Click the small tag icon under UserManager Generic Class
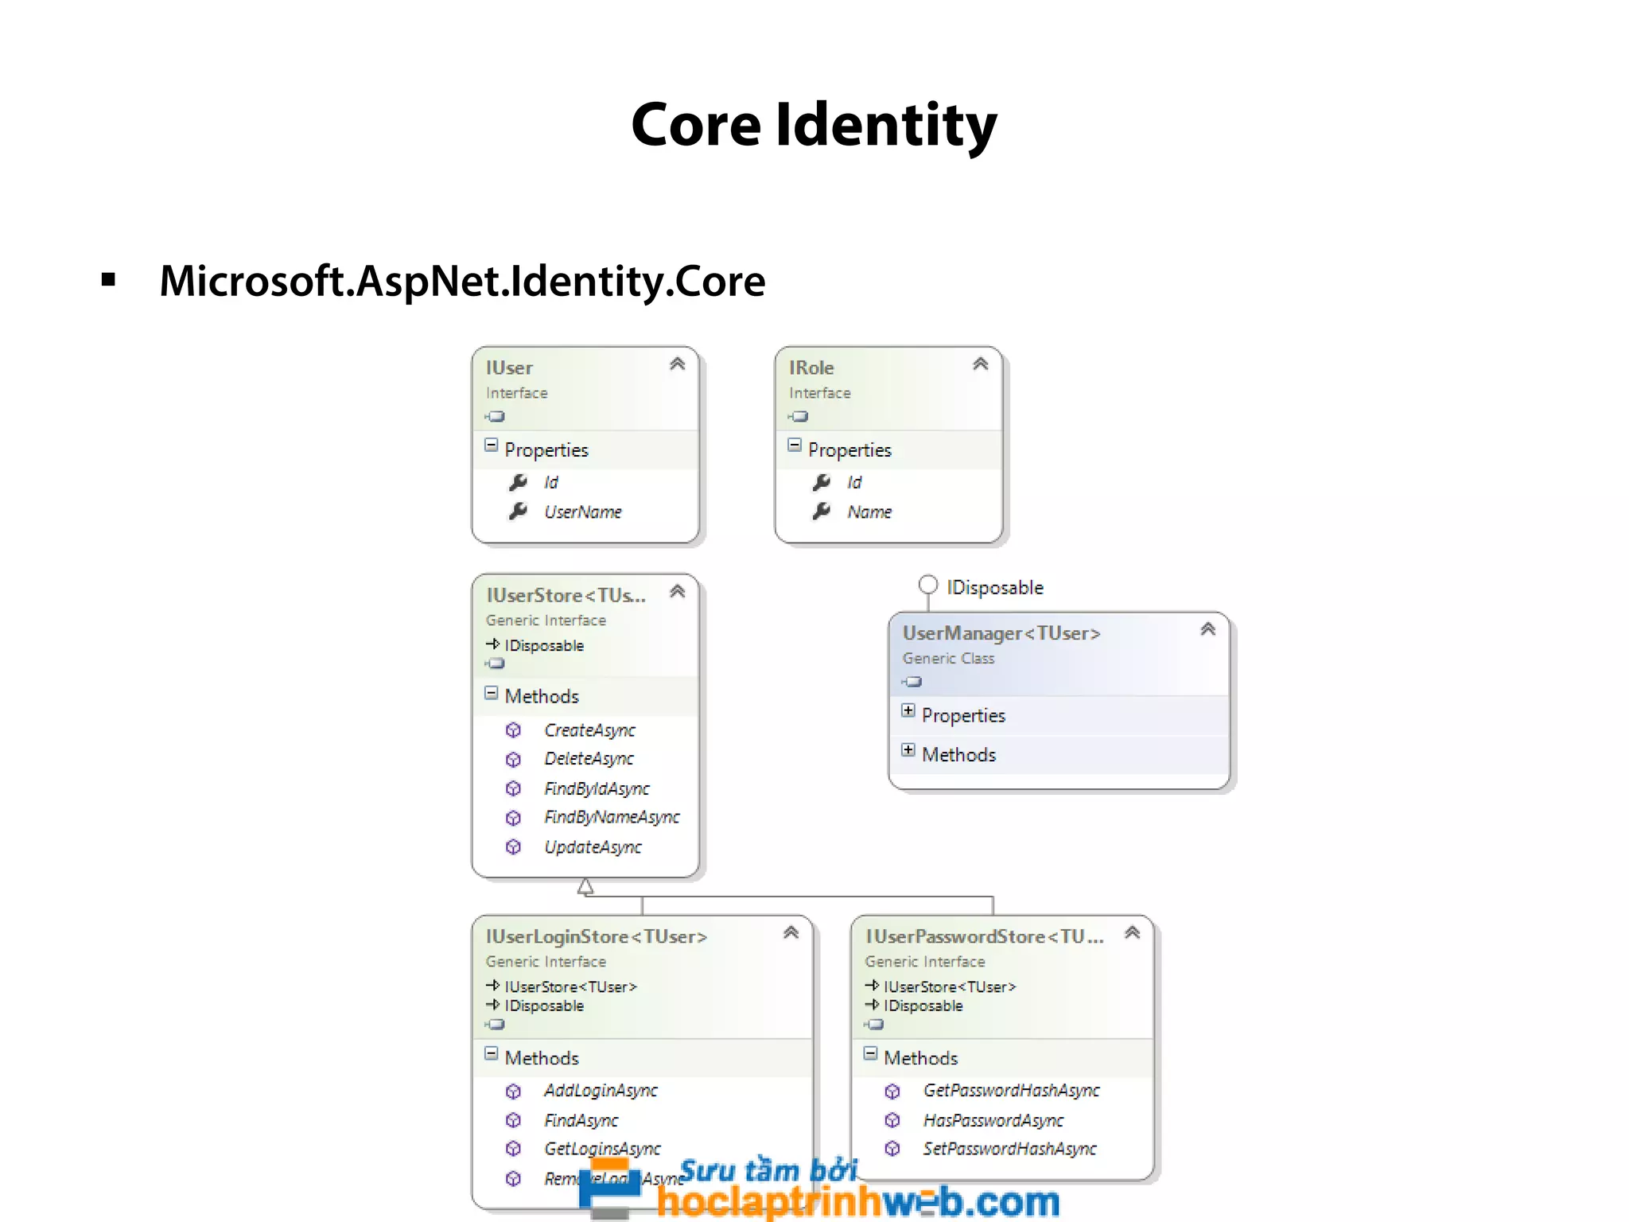Viewport: 1629px width, 1222px height. tap(912, 682)
